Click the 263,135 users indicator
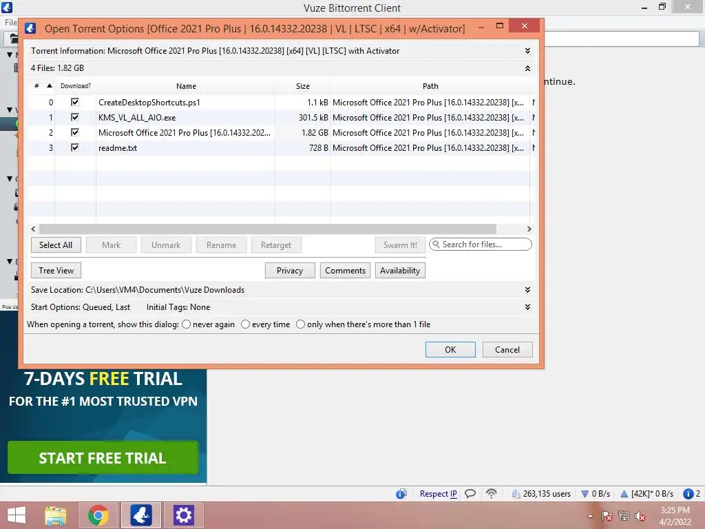The image size is (705, 529). (541, 494)
